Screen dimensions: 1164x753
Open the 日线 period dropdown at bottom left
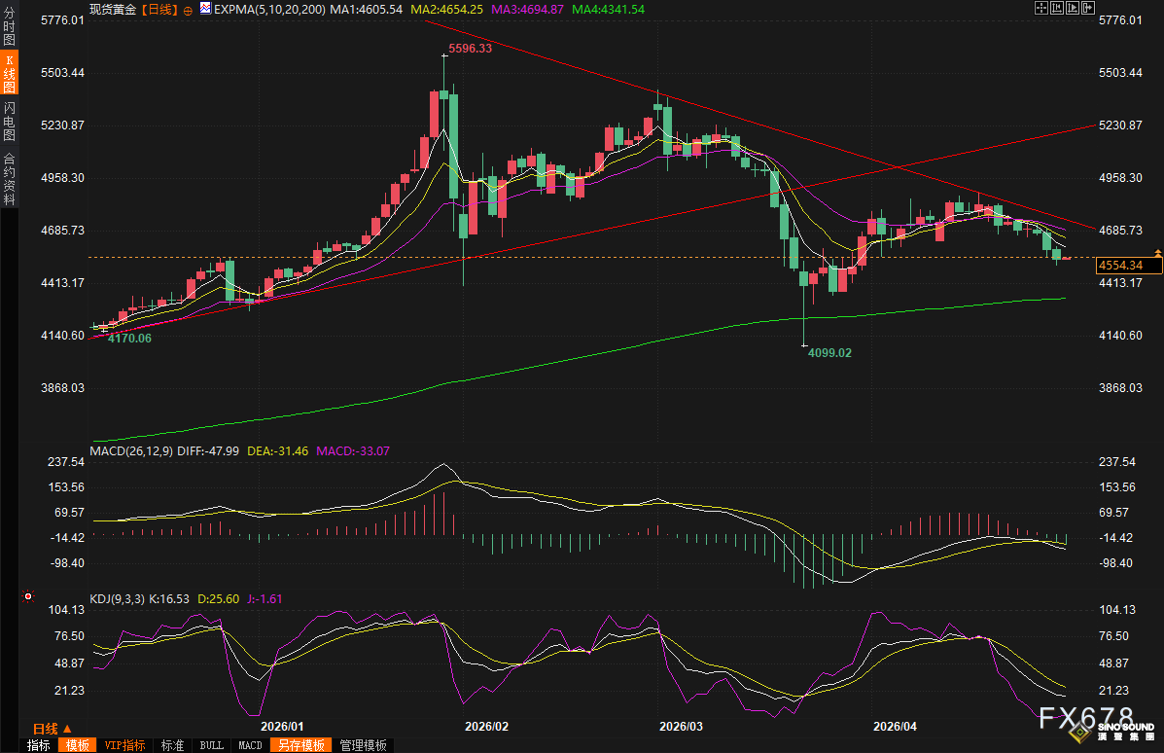point(53,728)
